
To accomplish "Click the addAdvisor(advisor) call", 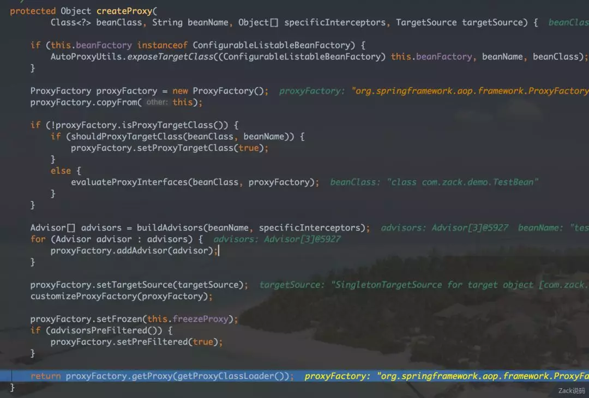I will pyautogui.click(x=165, y=250).
